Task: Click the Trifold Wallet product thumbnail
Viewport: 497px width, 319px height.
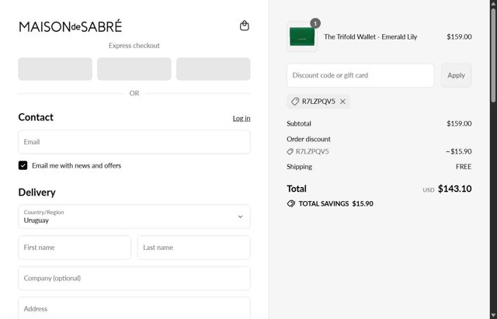Action: pos(302,36)
